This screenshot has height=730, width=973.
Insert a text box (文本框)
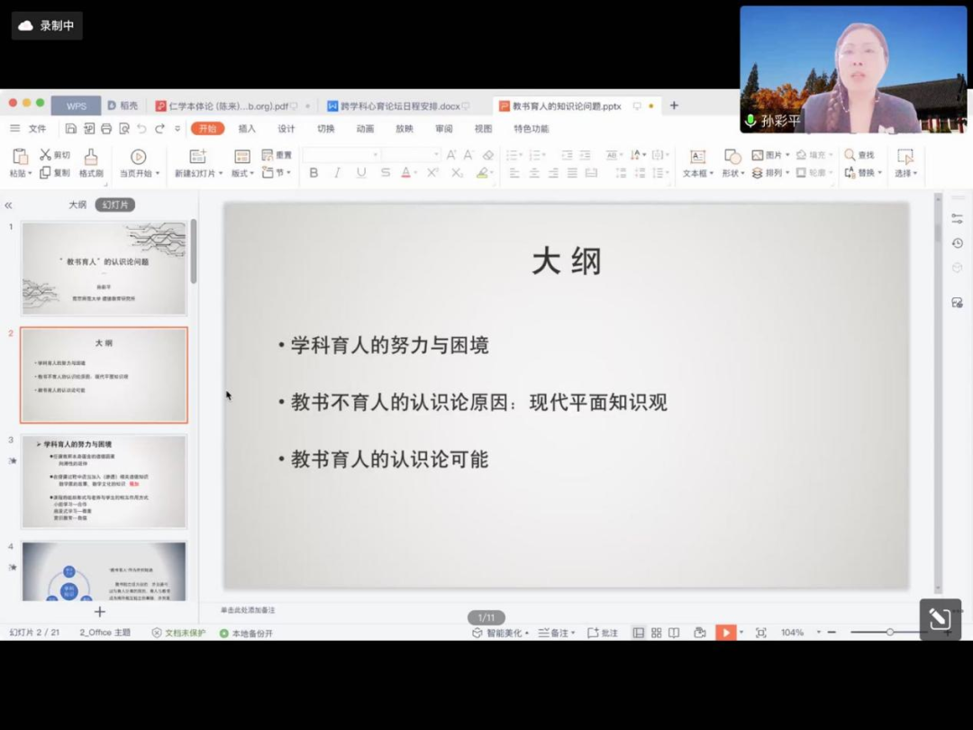click(x=697, y=157)
